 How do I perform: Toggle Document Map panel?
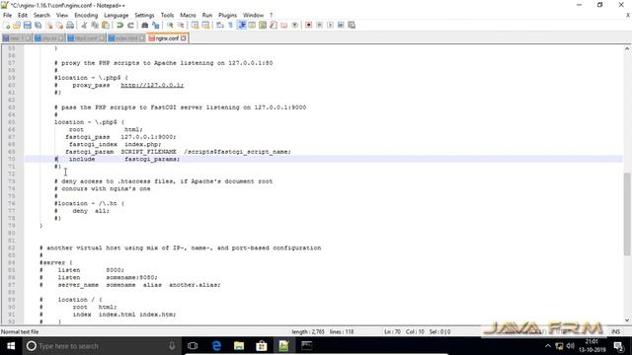(x=263, y=25)
